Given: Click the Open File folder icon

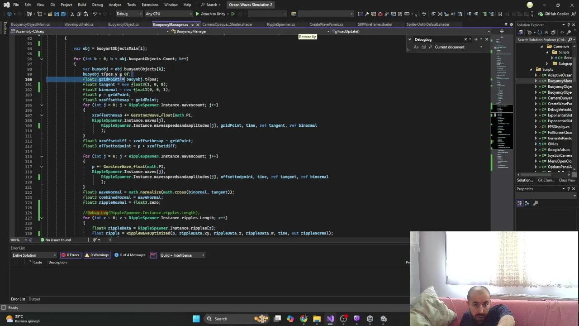Looking at the screenshot, I should pyautogui.click(x=50, y=14).
